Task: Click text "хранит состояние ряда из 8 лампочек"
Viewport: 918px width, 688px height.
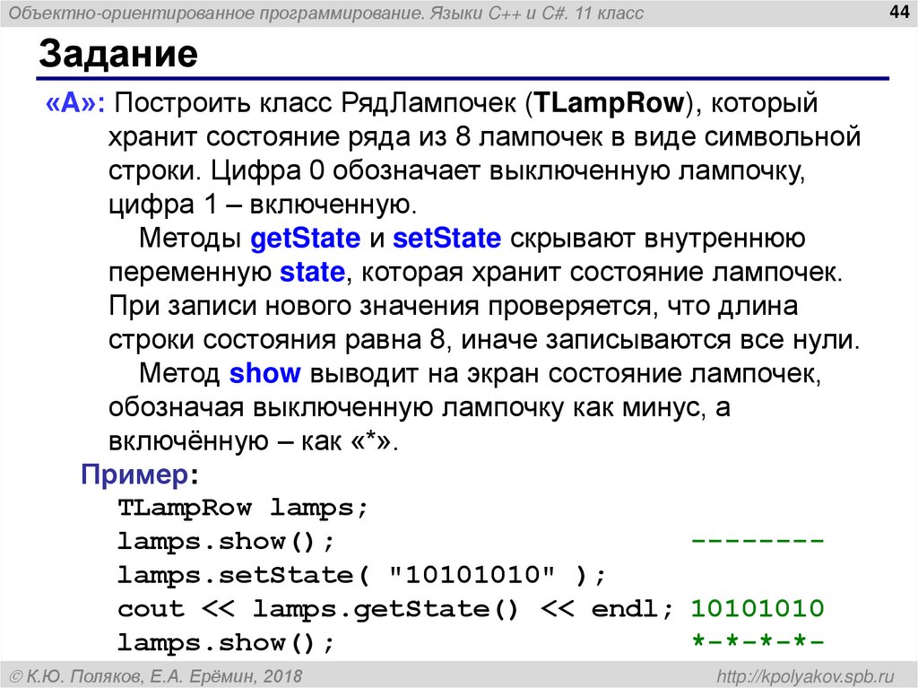Action: [x=355, y=137]
